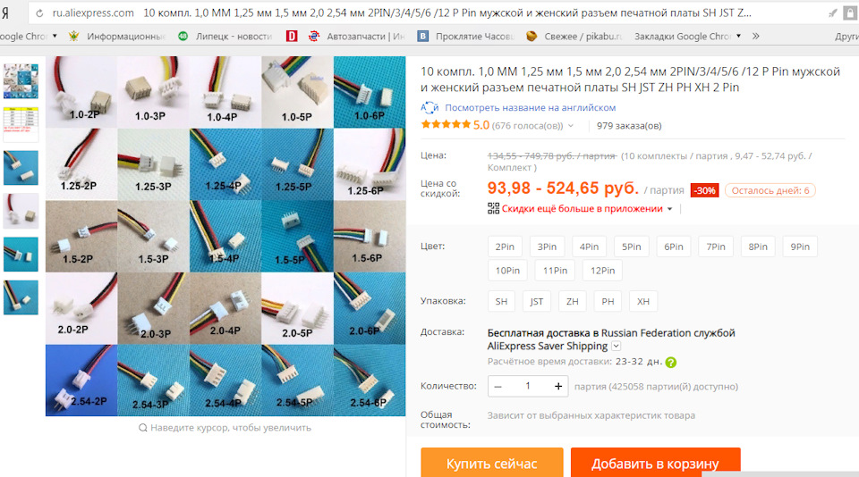Open the VK 'Проклятие Часов' bookmark
Screen dimensions: 859x477
pyautogui.click(x=465, y=36)
